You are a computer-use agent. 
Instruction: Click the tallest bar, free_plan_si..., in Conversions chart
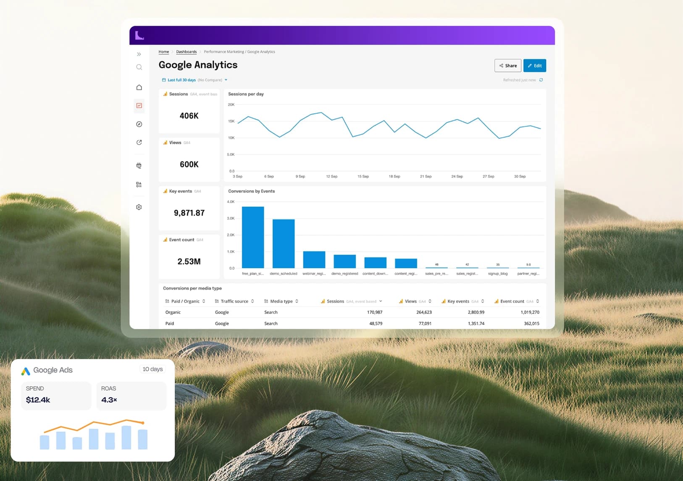253,237
